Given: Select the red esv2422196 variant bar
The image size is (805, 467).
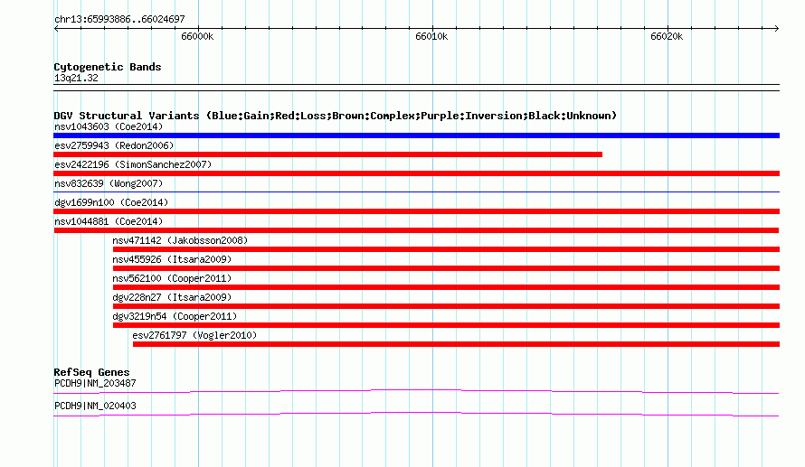Looking at the screenshot, I should (416, 173).
